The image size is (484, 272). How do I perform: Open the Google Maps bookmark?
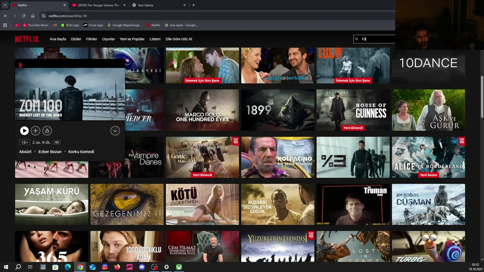[x=124, y=25]
